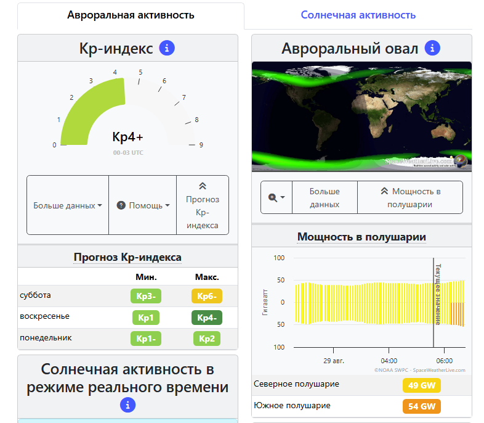Click the NOAA SWPC SpaceWeatherLive.com credit under chart
Screen dimensions: 484x423
tap(419, 370)
